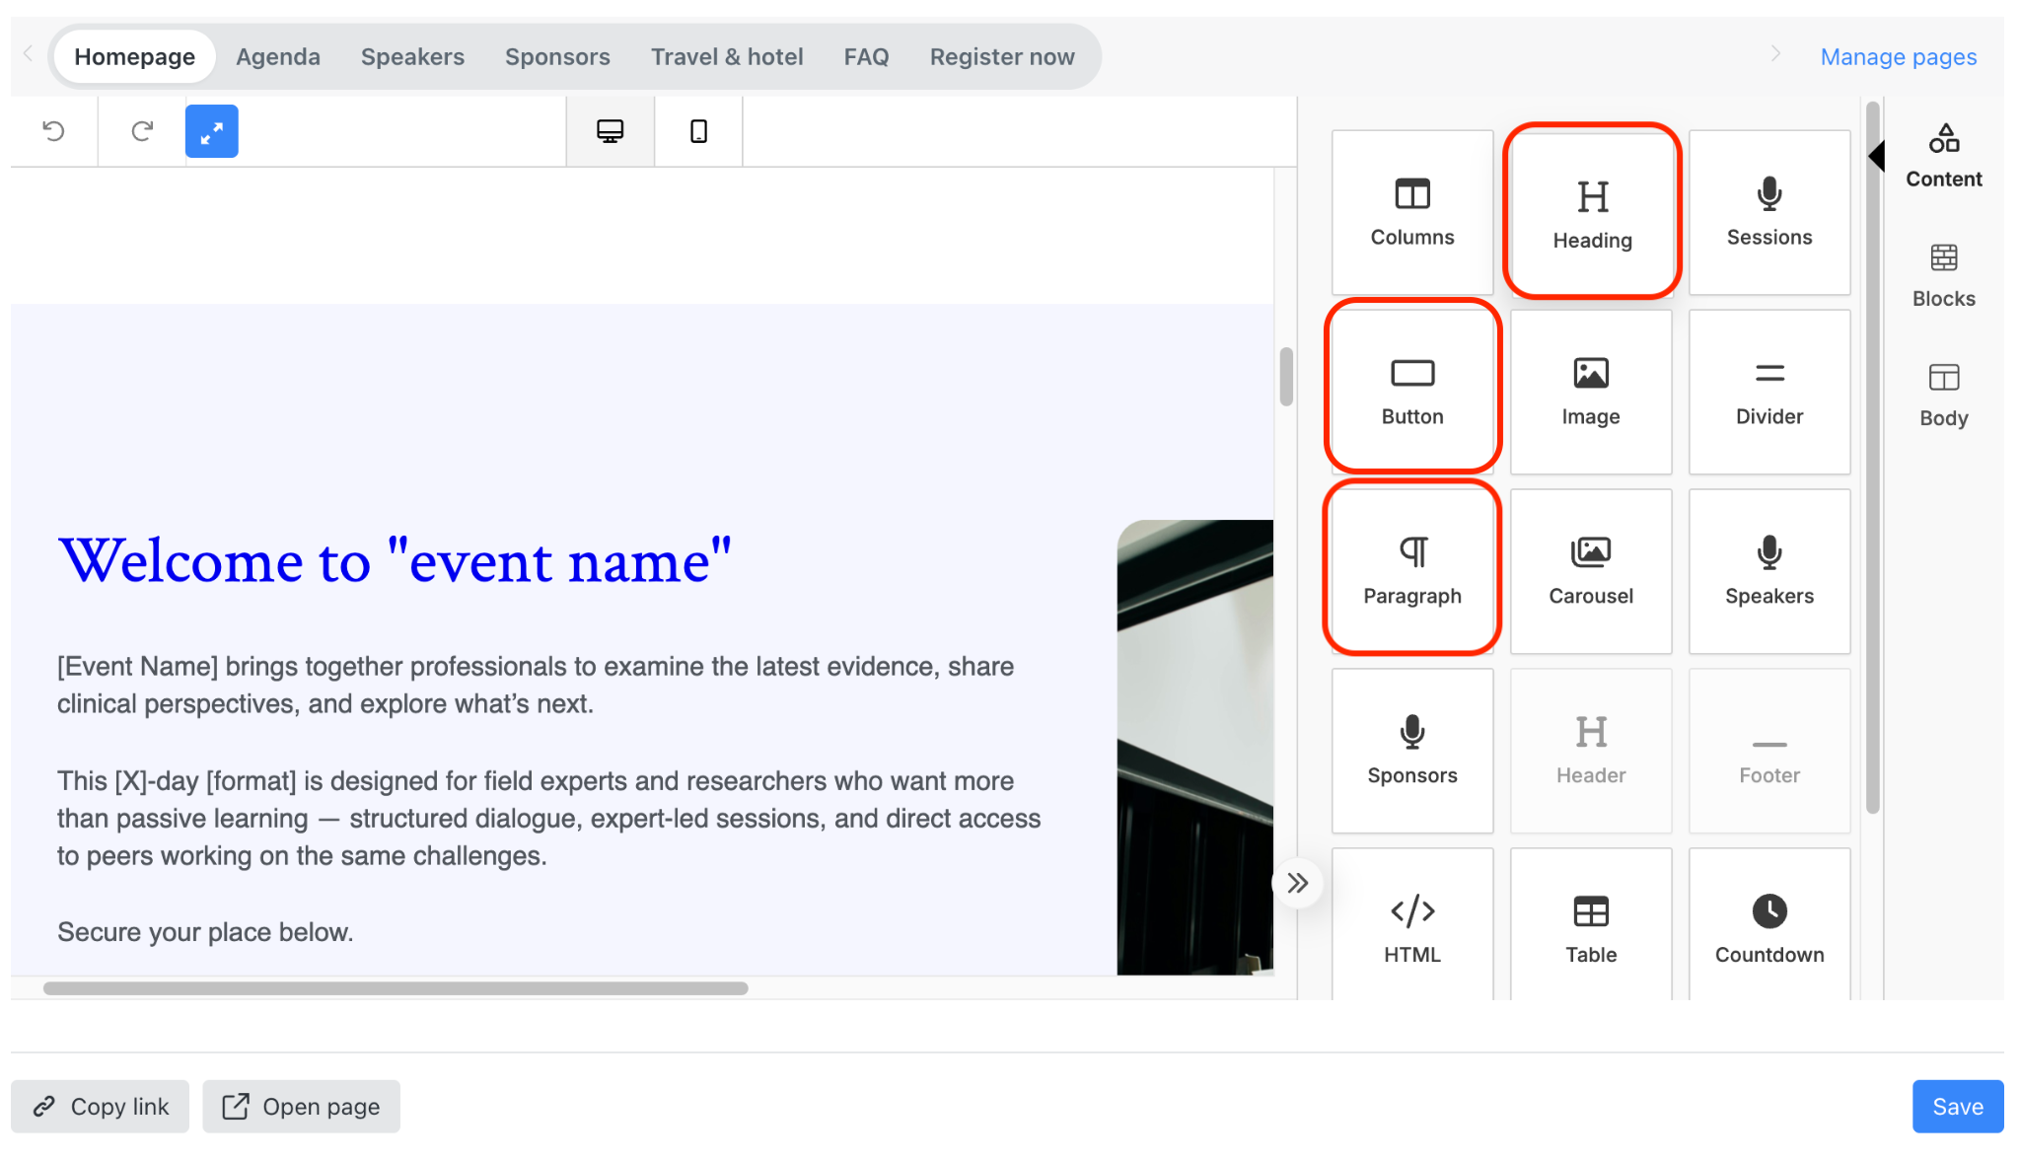The image size is (2020, 1160).
Task: Open the Content panel
Action: click(1943, 156)
